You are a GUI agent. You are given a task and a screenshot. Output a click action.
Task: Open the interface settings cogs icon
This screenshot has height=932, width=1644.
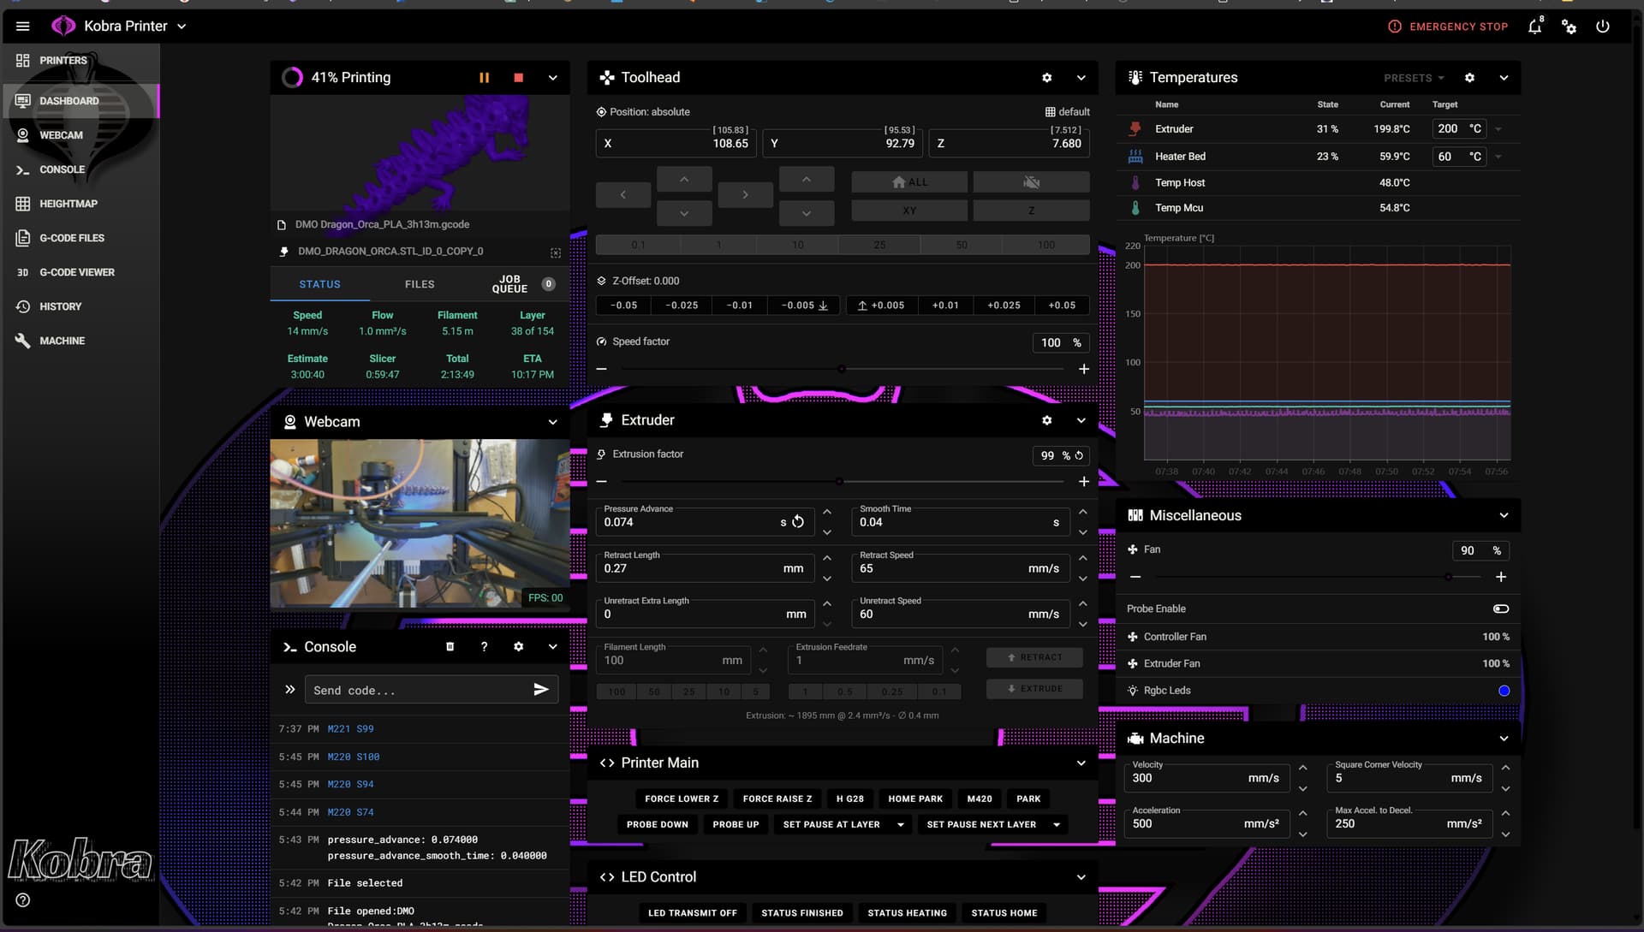click(1569, 27)
